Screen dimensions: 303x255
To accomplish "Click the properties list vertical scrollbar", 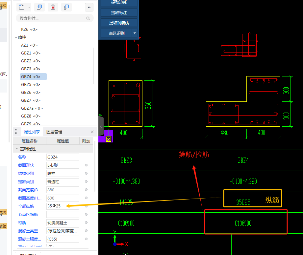I will (x=95, y=166).
